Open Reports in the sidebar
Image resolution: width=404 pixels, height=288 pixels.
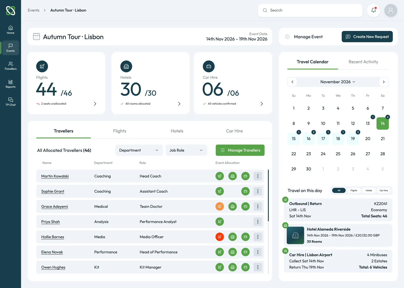coord(10,84)
